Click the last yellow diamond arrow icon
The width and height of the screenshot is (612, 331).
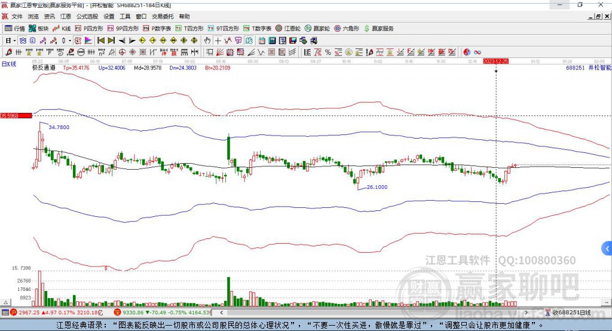[194, 41]
